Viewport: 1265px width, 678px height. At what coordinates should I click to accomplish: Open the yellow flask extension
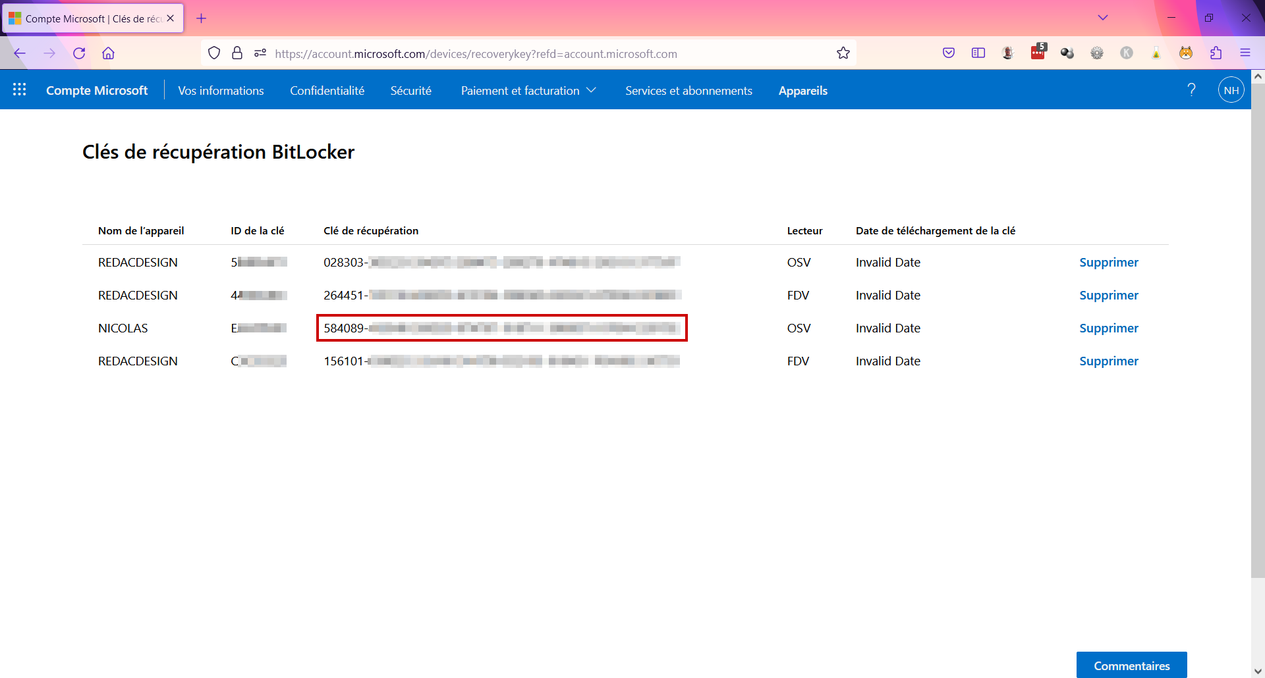pos(1156,53)
